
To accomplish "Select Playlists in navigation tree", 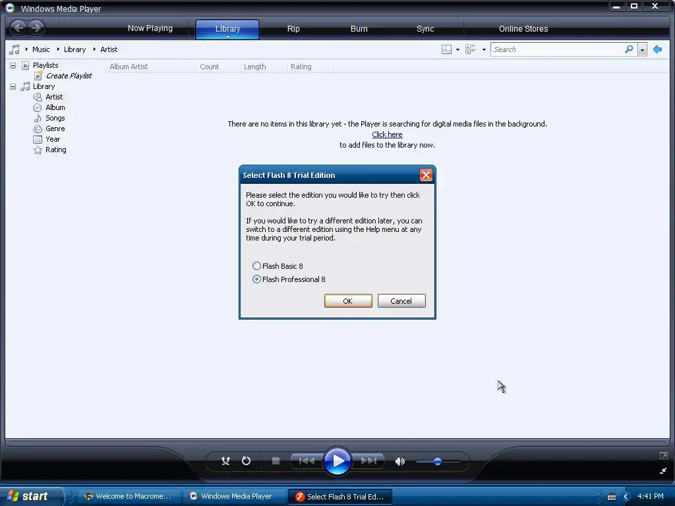I will click(45, 65).
